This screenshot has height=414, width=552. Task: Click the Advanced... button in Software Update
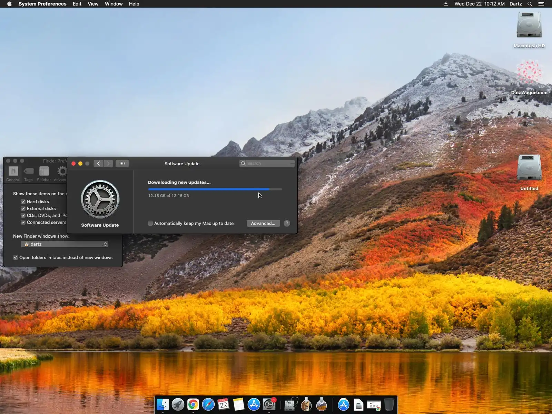point(263,223)
